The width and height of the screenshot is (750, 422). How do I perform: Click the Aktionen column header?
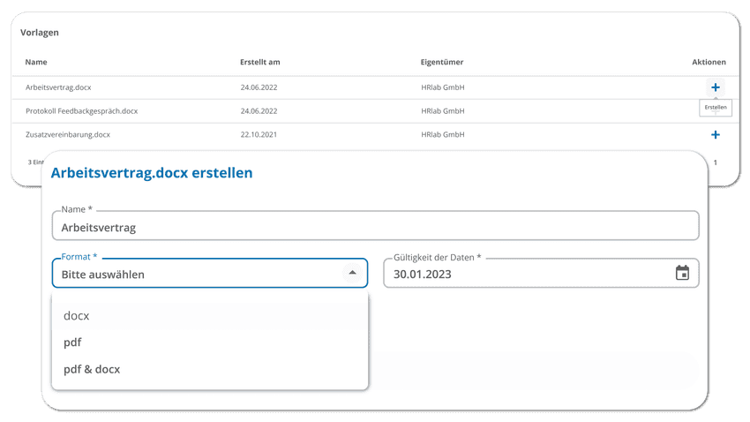[709, 62]
